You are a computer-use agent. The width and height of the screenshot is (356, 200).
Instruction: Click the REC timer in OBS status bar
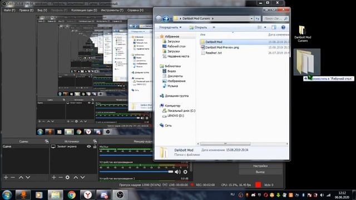205,185
